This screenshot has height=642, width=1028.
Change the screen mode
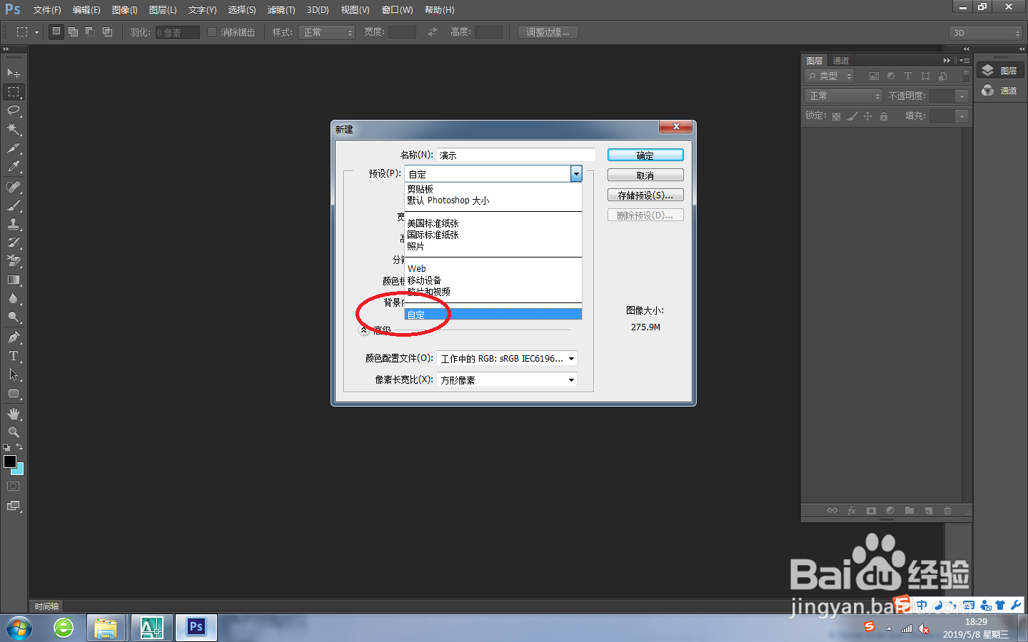14,506
